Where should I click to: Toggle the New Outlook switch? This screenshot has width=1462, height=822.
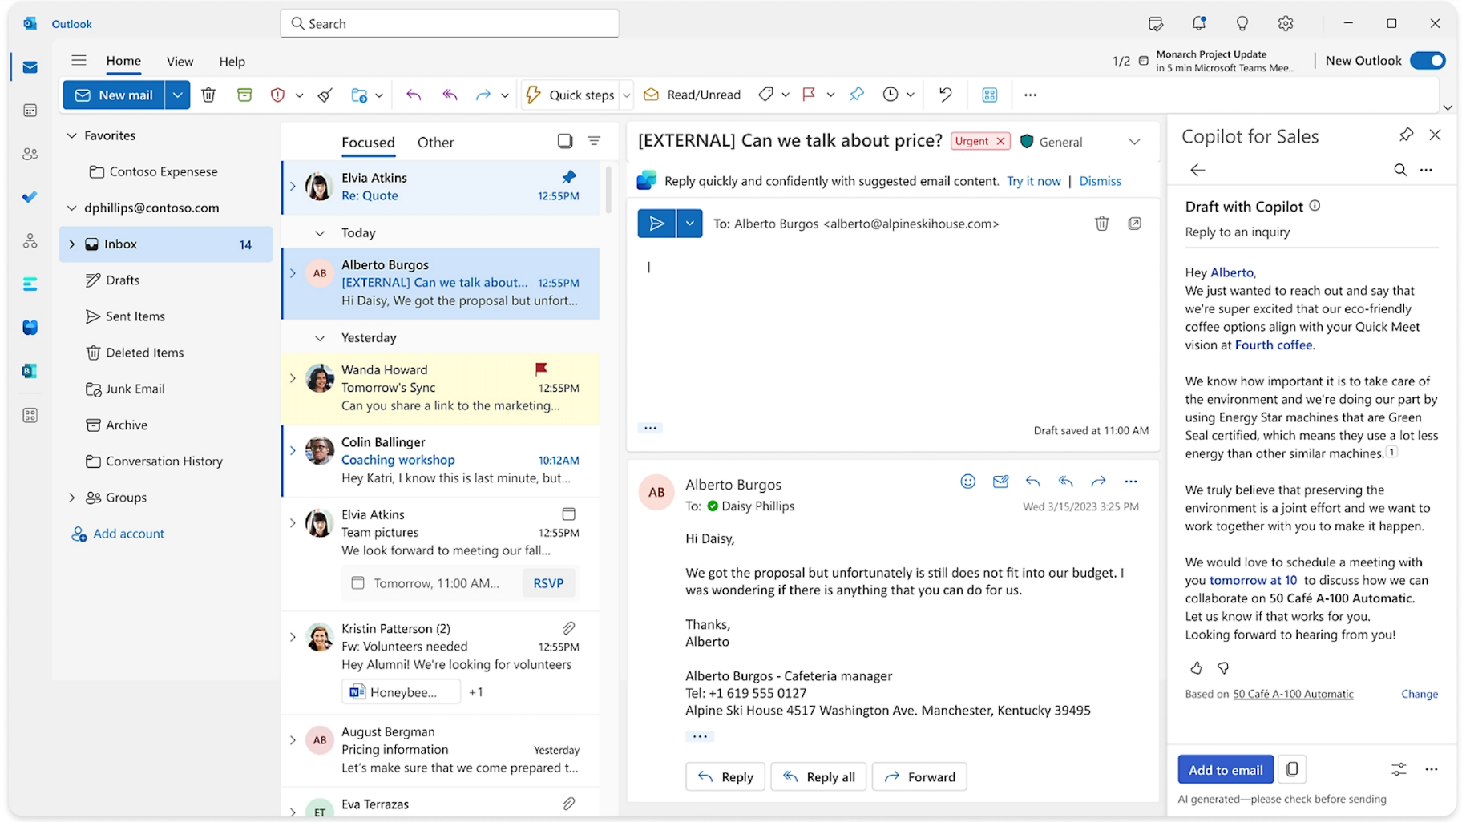point(1428,60)
